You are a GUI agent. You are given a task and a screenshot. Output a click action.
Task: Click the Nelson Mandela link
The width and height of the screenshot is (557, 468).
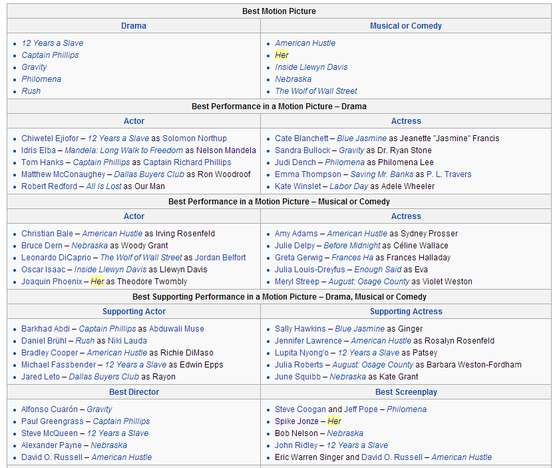click(226, 150)
